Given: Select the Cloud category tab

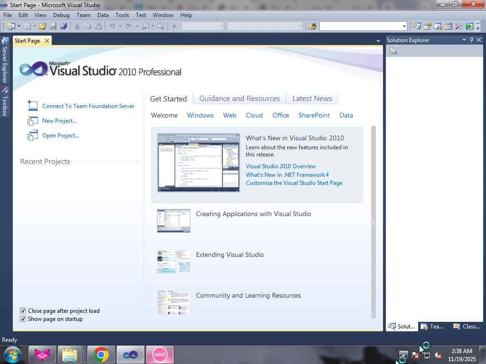Looking at the screenshot, I should coord(254,115).
